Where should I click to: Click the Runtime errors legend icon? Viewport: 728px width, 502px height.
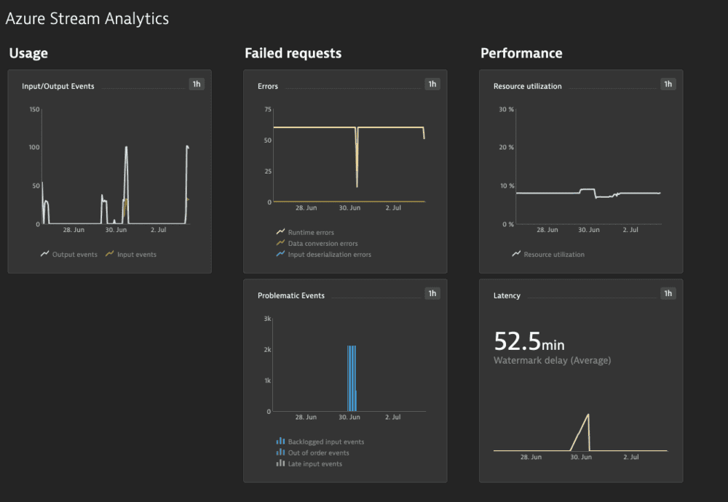[x=280, y=234]
